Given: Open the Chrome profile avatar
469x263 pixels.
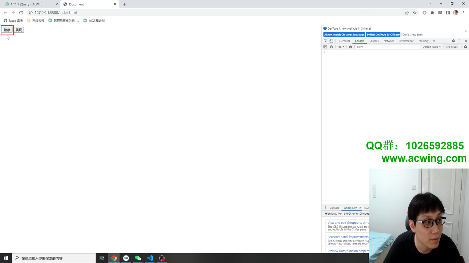Looking at the screenshot, I should [x=456, y=13].
